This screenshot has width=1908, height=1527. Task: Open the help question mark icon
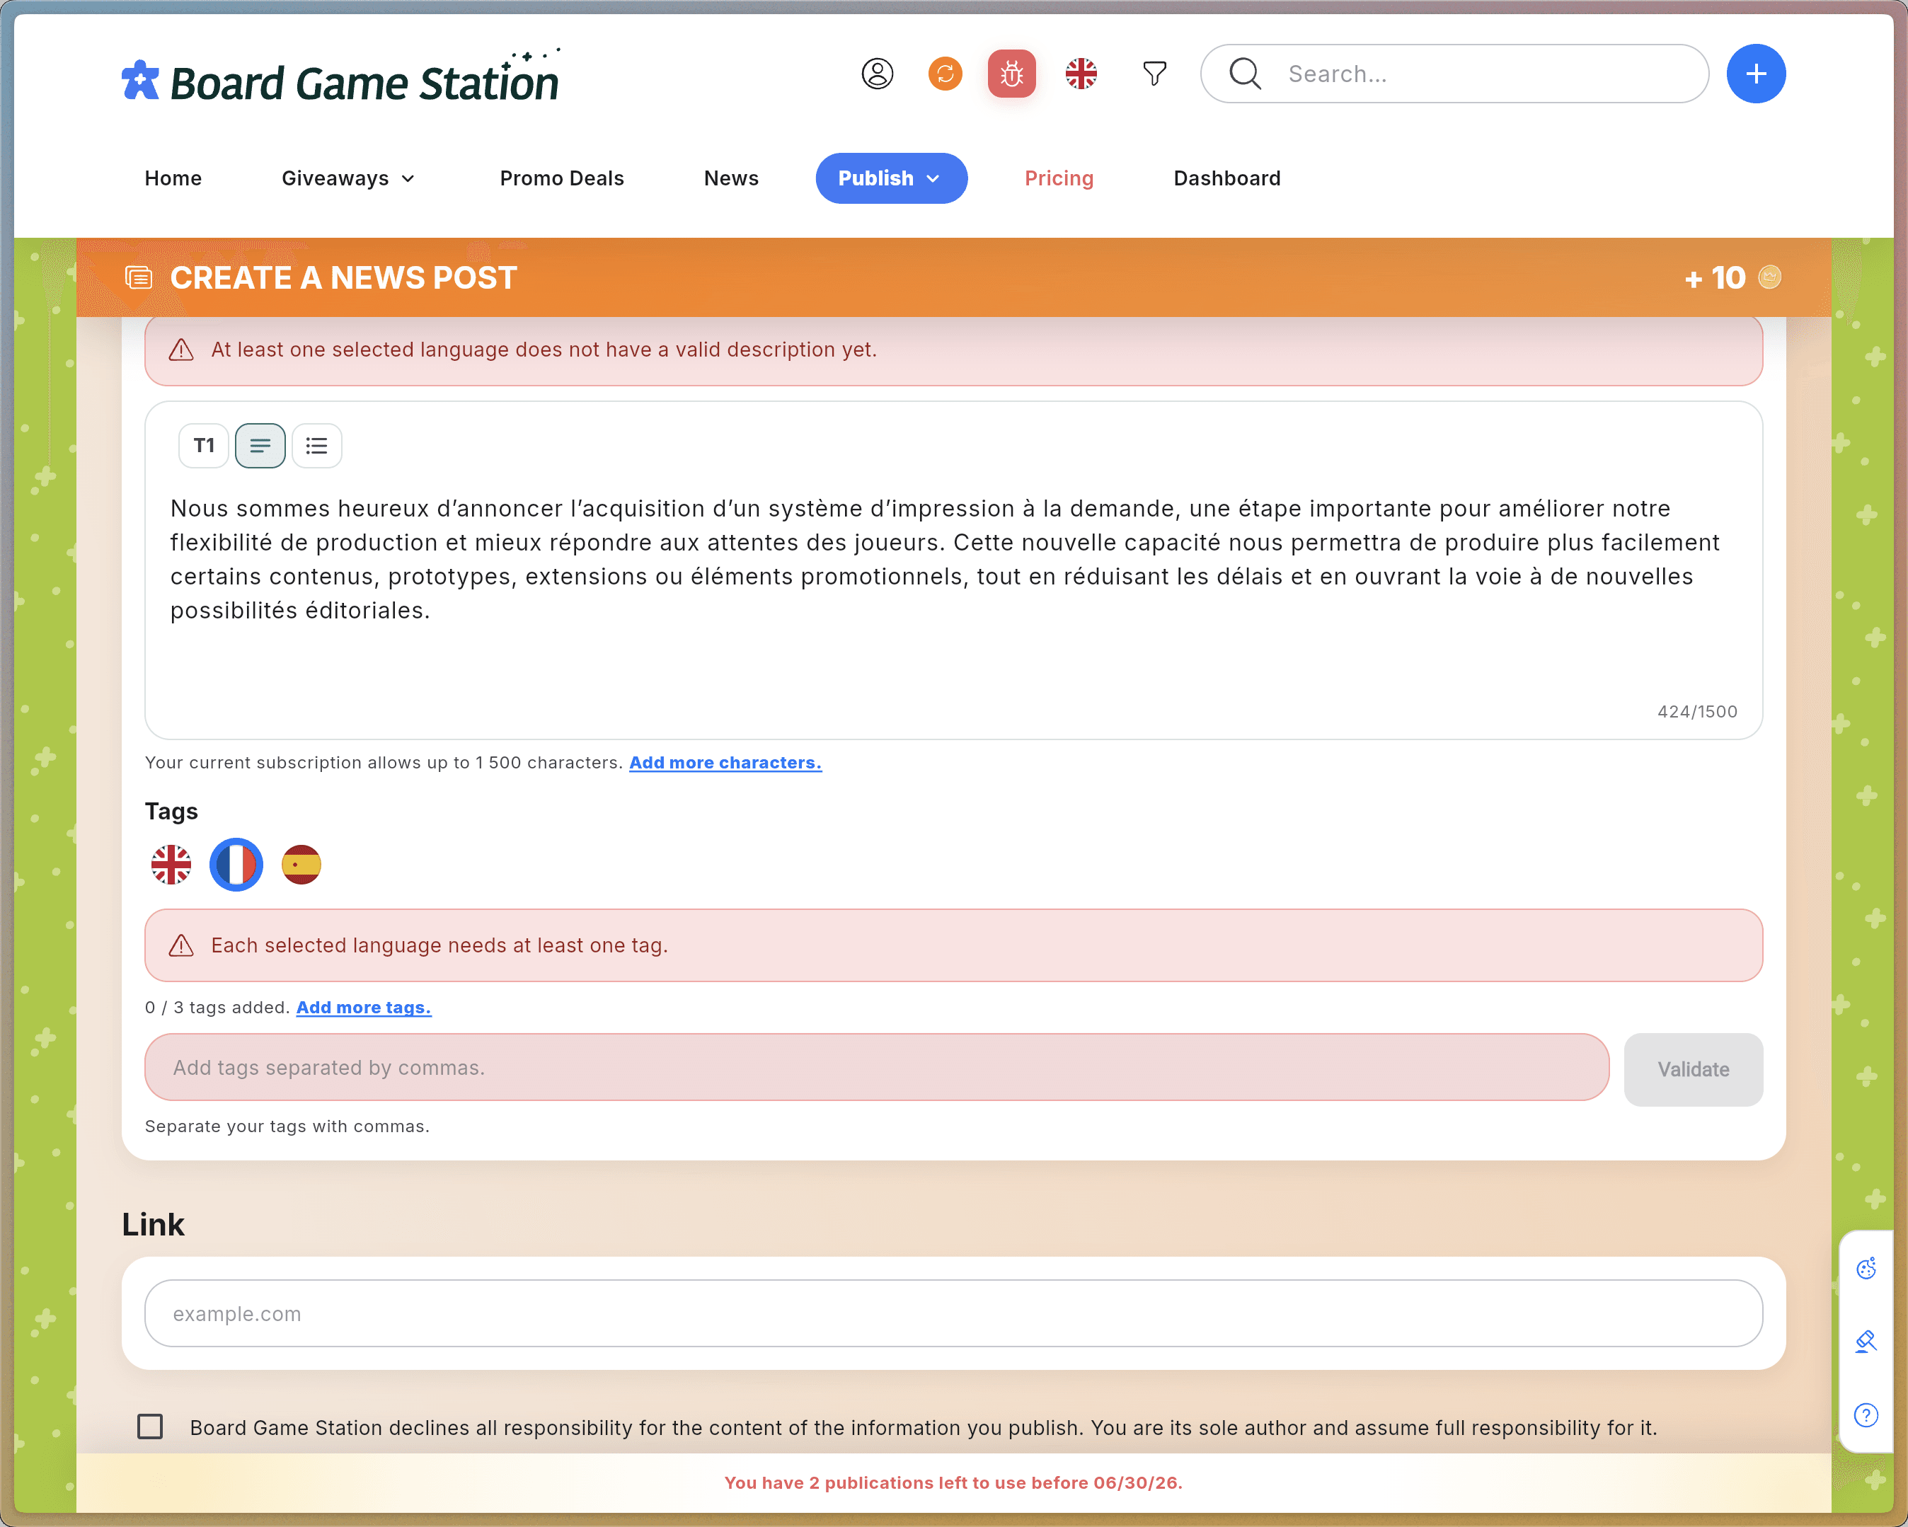pyautogui.click(x=1866, y=1415)
